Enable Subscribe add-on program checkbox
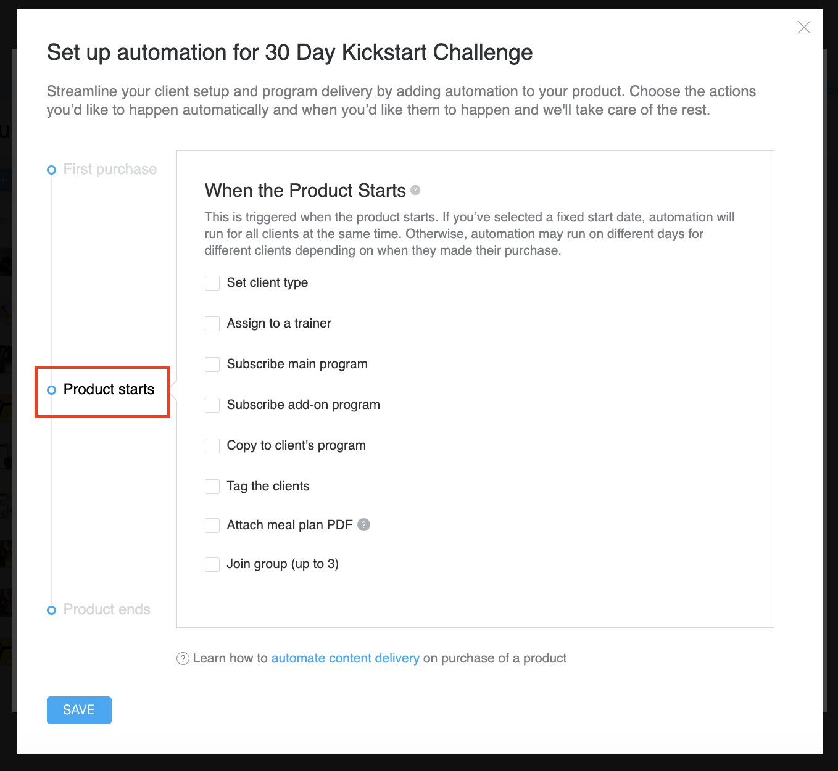 click(212, 405)
